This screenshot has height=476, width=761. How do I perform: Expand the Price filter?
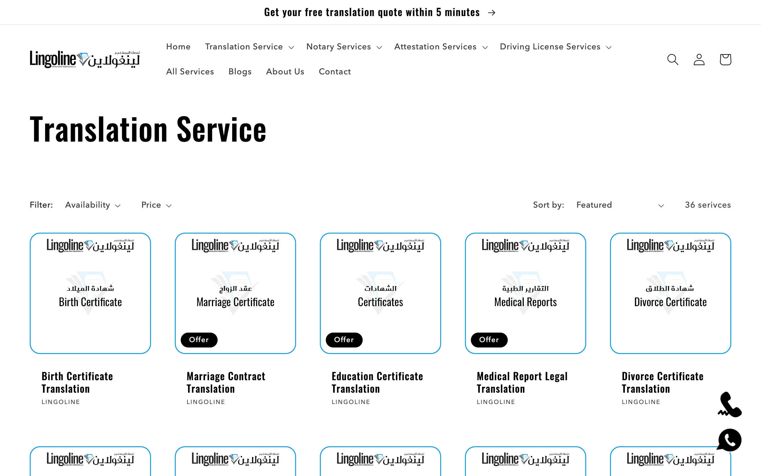tap(156, 205)
